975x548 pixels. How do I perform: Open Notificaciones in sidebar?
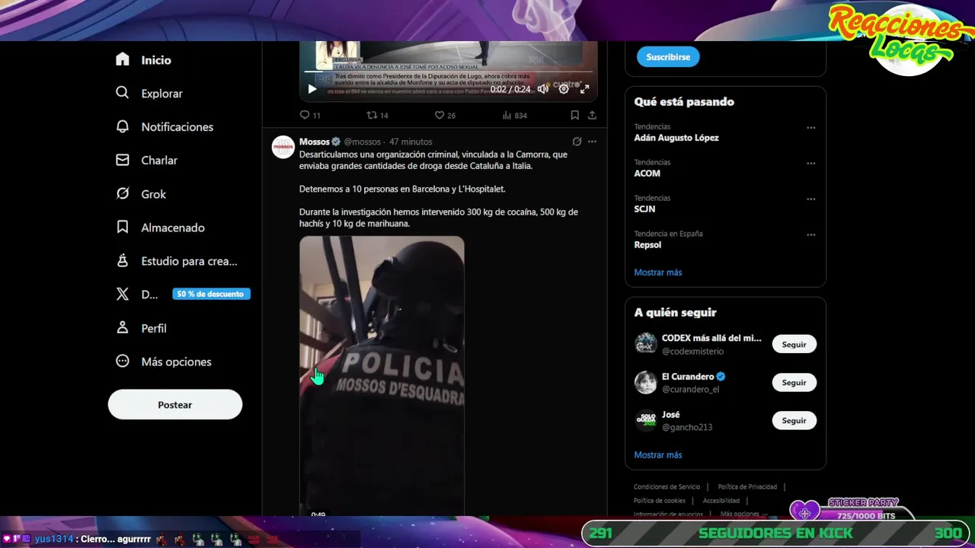coord(165,127)
